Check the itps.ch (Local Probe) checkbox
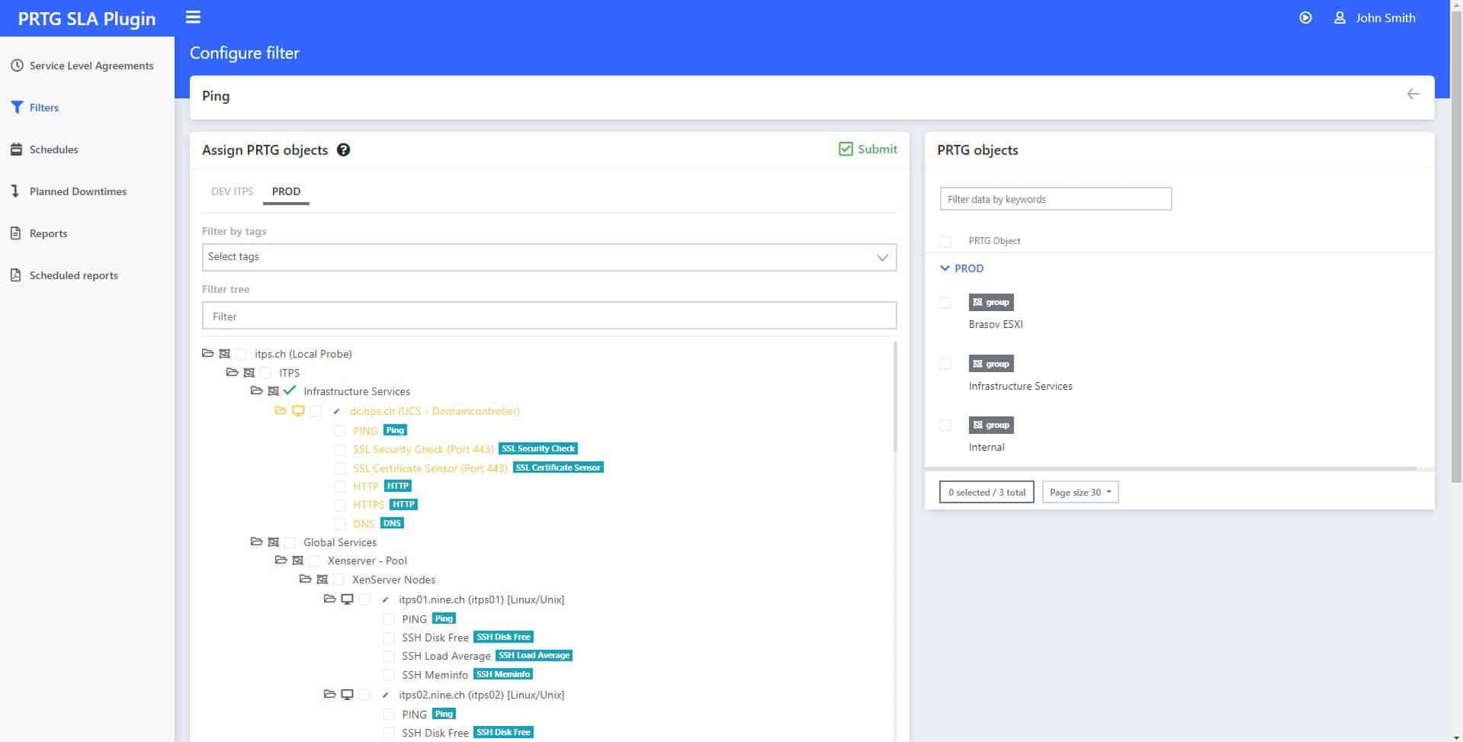Viewport: 1463px width, 742px height. (241, 354)
